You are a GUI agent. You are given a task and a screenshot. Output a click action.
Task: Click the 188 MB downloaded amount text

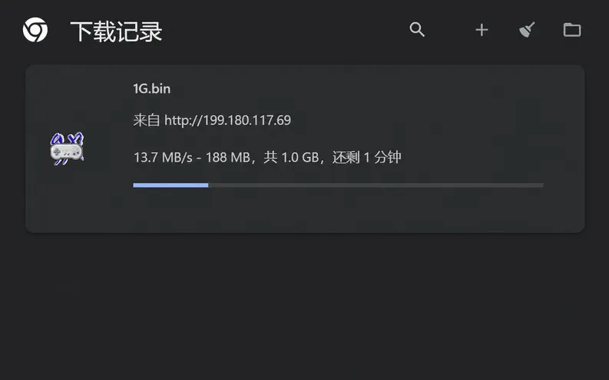(x=228, y=157)
